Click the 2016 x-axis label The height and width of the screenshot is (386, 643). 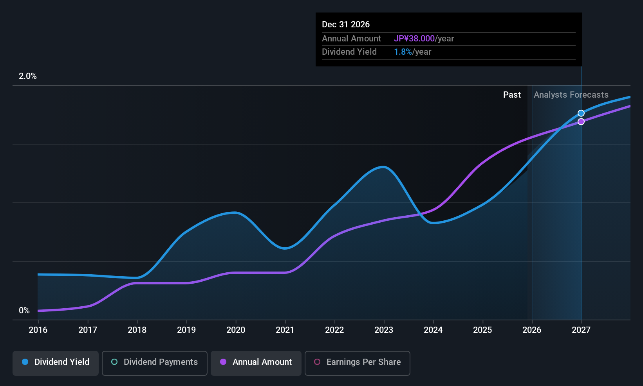pos(38,330)
